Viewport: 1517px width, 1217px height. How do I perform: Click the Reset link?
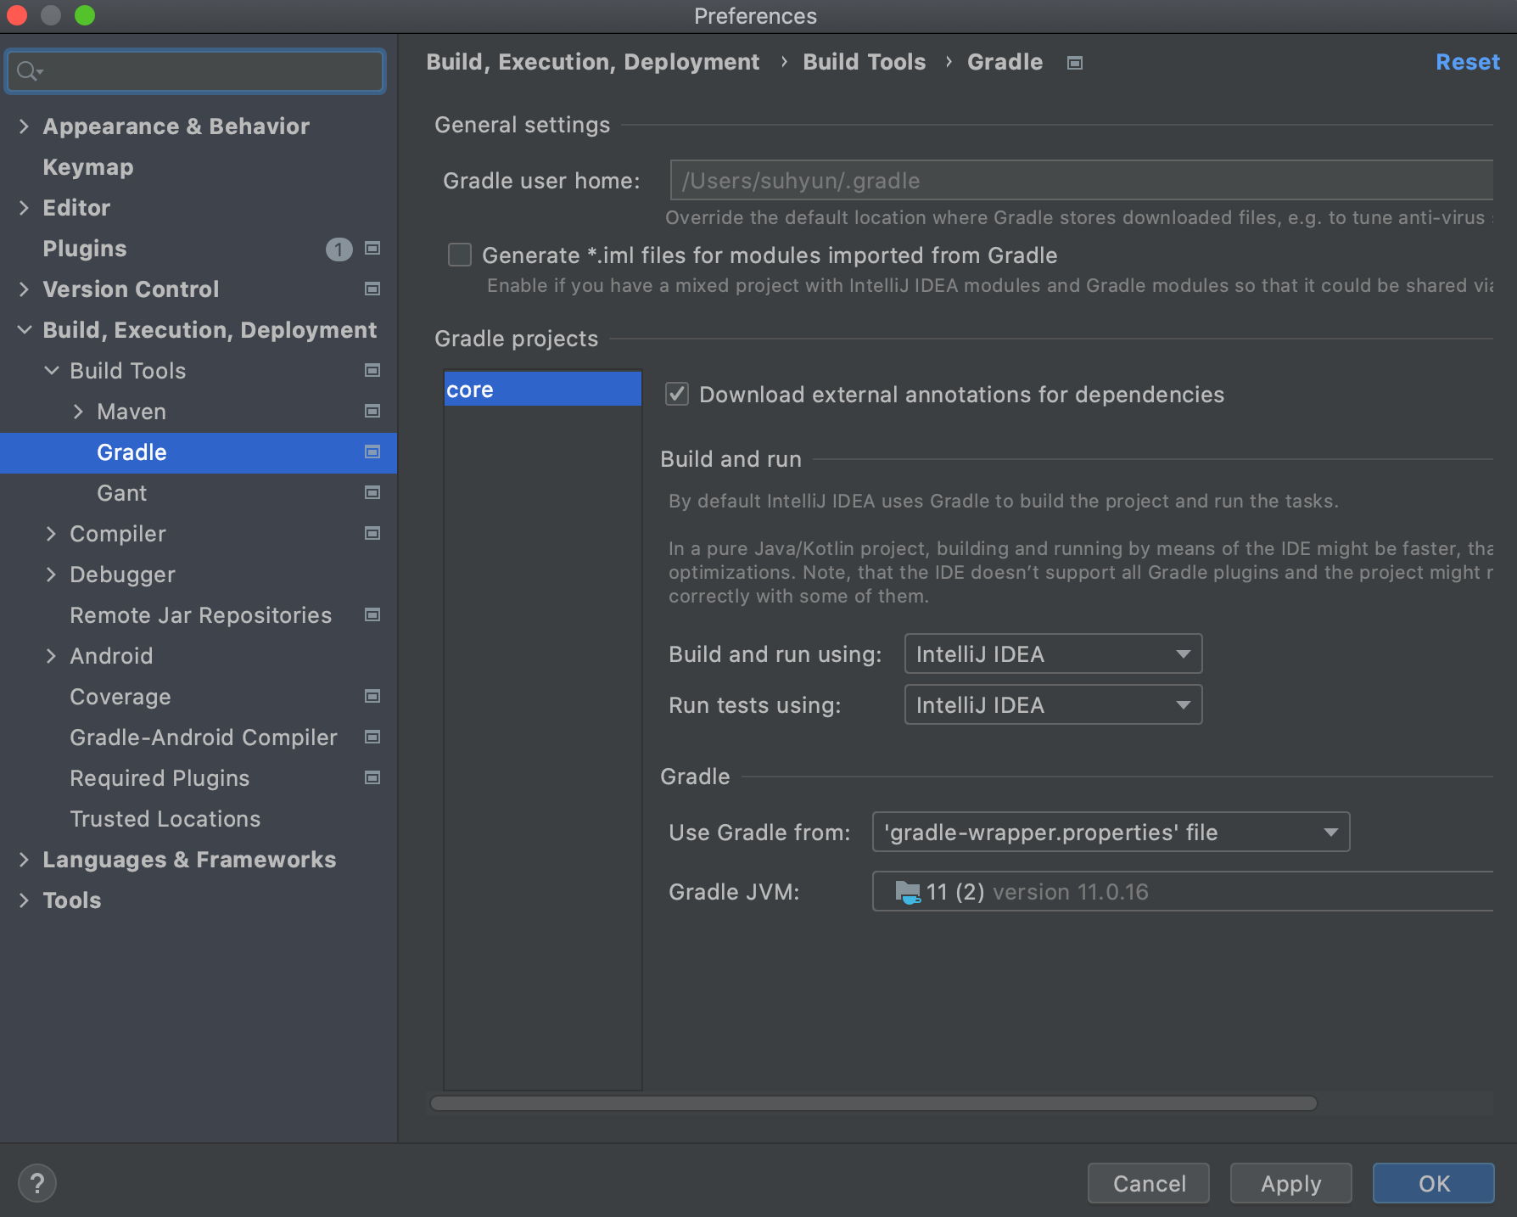pos(1468,62)
